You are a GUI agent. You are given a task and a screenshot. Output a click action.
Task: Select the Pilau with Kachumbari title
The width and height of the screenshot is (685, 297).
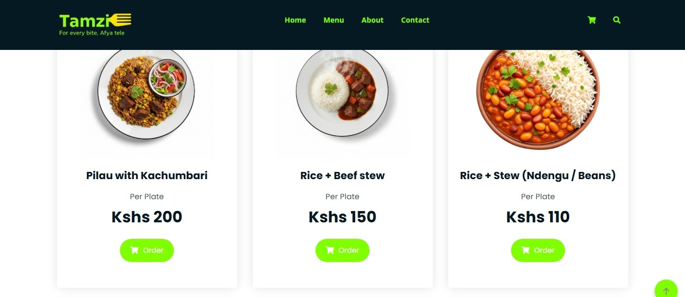pyautogui.click(x=147, y=176)
